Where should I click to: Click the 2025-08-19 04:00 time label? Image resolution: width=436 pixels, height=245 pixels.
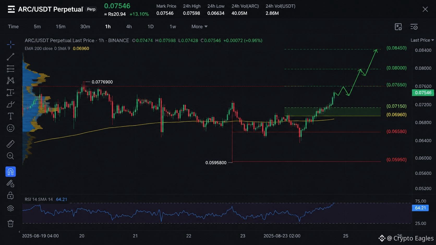pyautogui.click(x=40, y=236)
